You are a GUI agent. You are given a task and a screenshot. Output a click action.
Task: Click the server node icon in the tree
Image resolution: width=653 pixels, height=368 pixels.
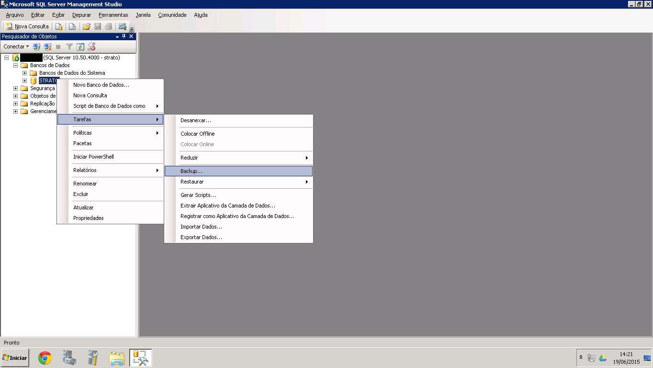[x=16, y=57]
